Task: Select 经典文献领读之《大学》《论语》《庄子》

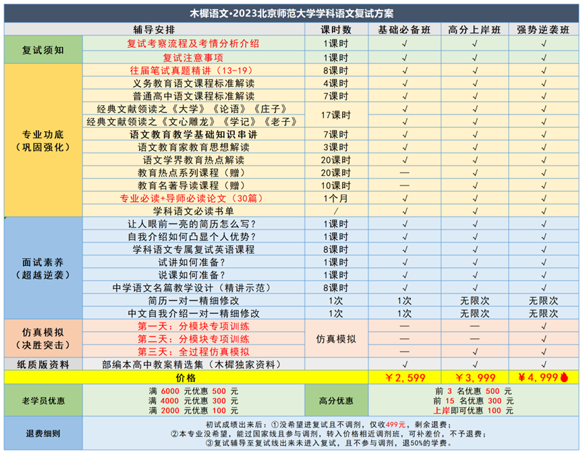Action: pyautogui.click(x=194, y=108)
